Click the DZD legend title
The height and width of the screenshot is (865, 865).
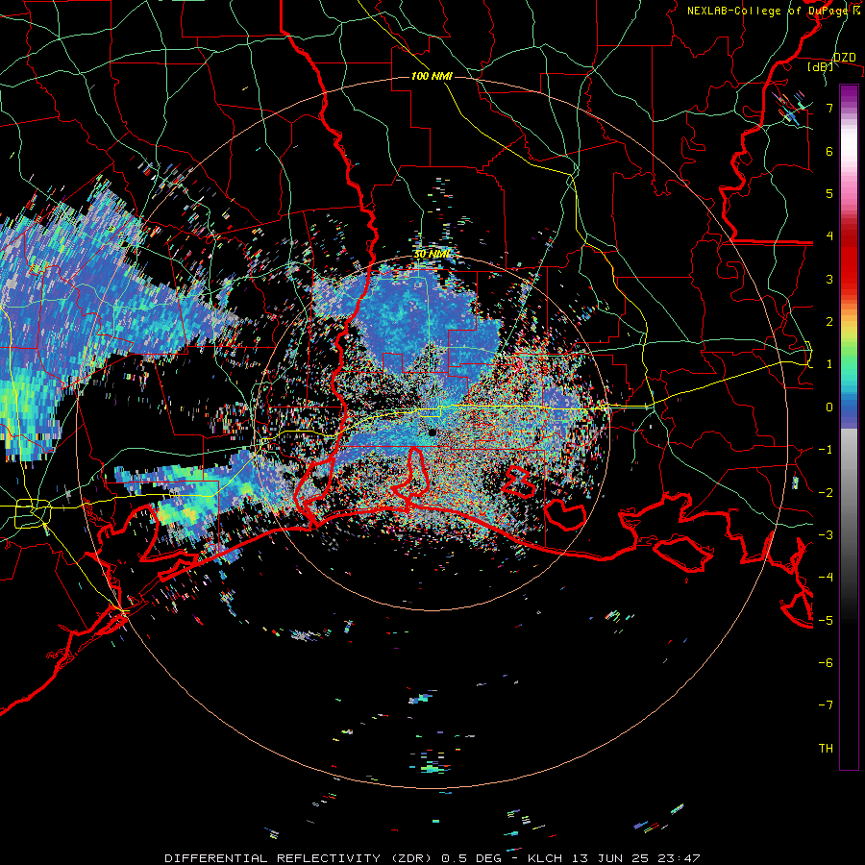tap(845, 58)
